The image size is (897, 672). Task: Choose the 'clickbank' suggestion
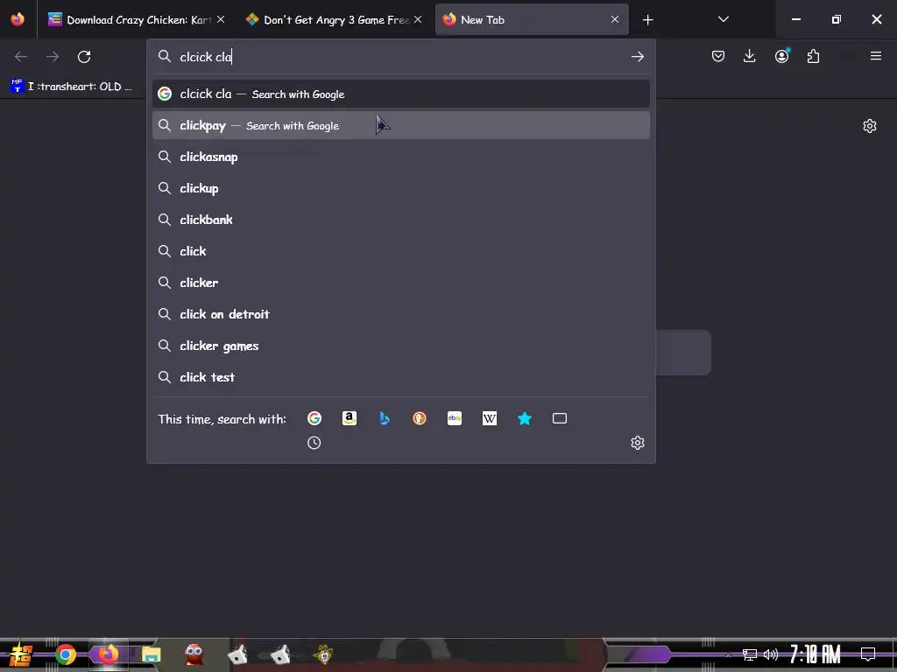click(x=400, y=220)
